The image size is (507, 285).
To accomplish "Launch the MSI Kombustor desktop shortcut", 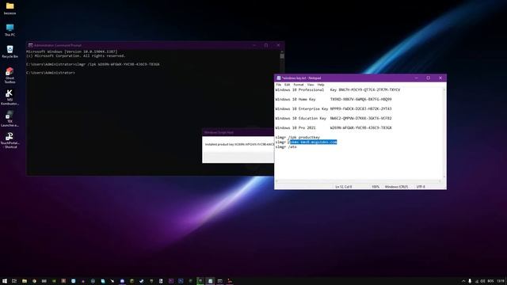I will tap(10, 97).
